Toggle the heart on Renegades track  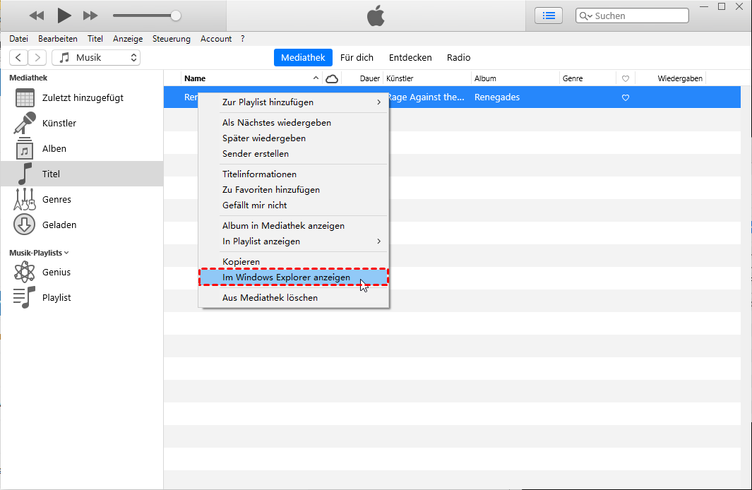click(x=625, y=97)
